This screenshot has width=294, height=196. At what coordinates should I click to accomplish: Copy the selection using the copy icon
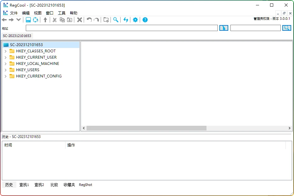click(62, 19)
